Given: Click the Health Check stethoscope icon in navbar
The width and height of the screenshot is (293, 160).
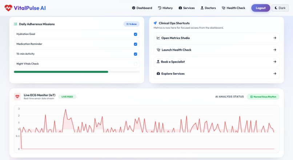Looking at the screenshot, I should (224, 8).
